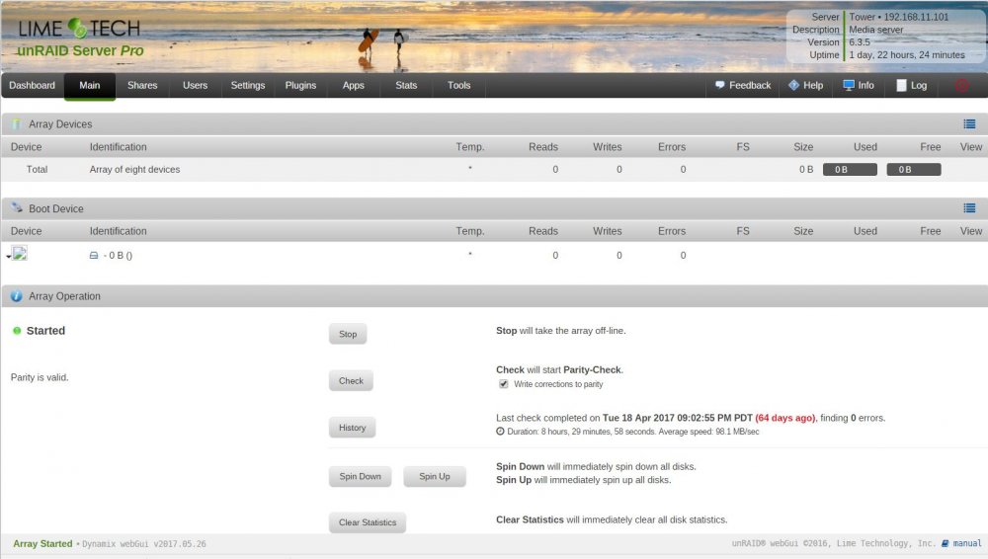This screenshot has width=988, height=559.
Task: Click the Used 0 B bar in Total row
Action: coord(850,170)
